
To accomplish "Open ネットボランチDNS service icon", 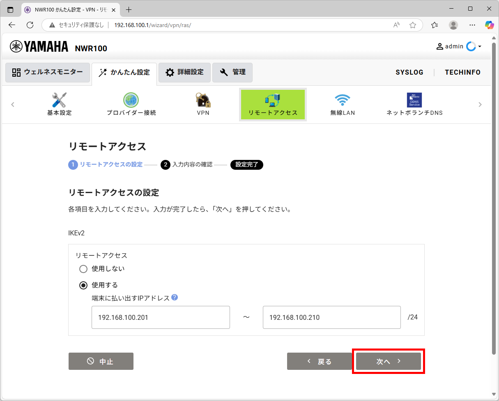I will click(414, 100).
